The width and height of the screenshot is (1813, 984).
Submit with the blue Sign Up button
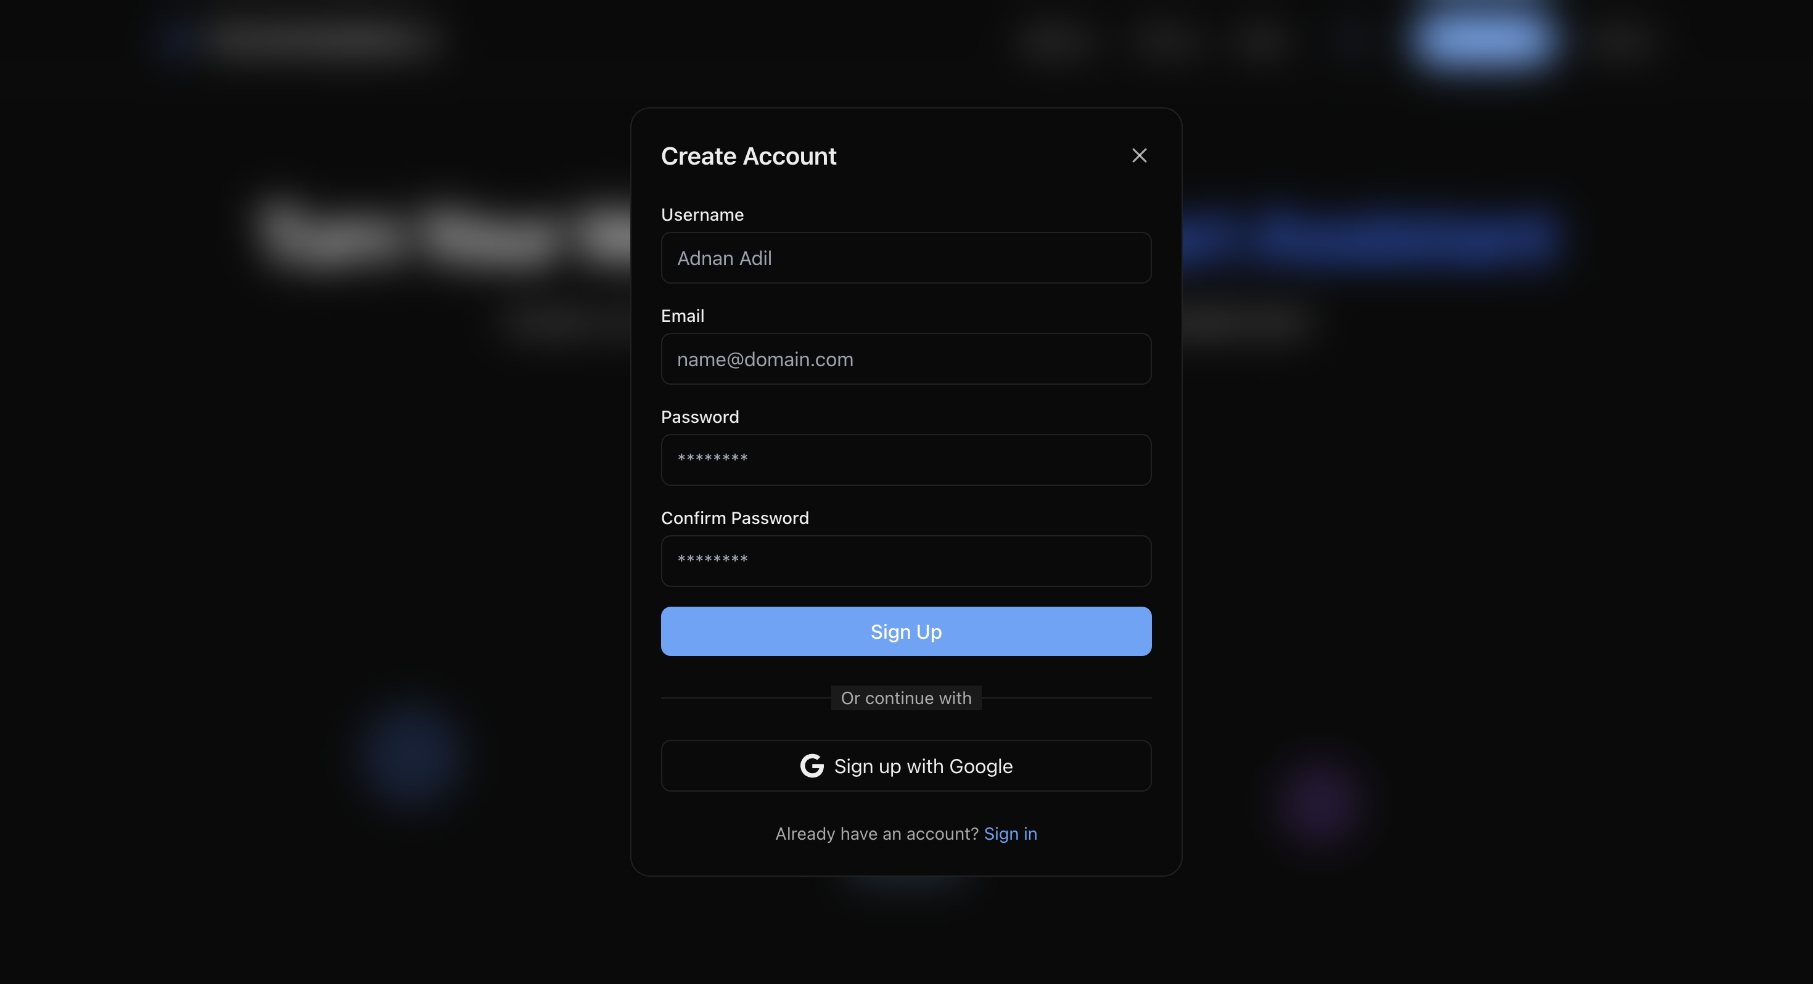coord(906,631)
